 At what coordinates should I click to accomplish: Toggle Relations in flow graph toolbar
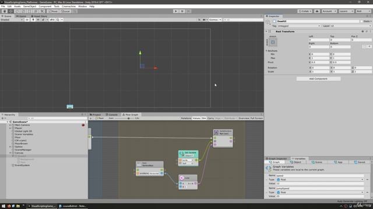pos(186,118)
